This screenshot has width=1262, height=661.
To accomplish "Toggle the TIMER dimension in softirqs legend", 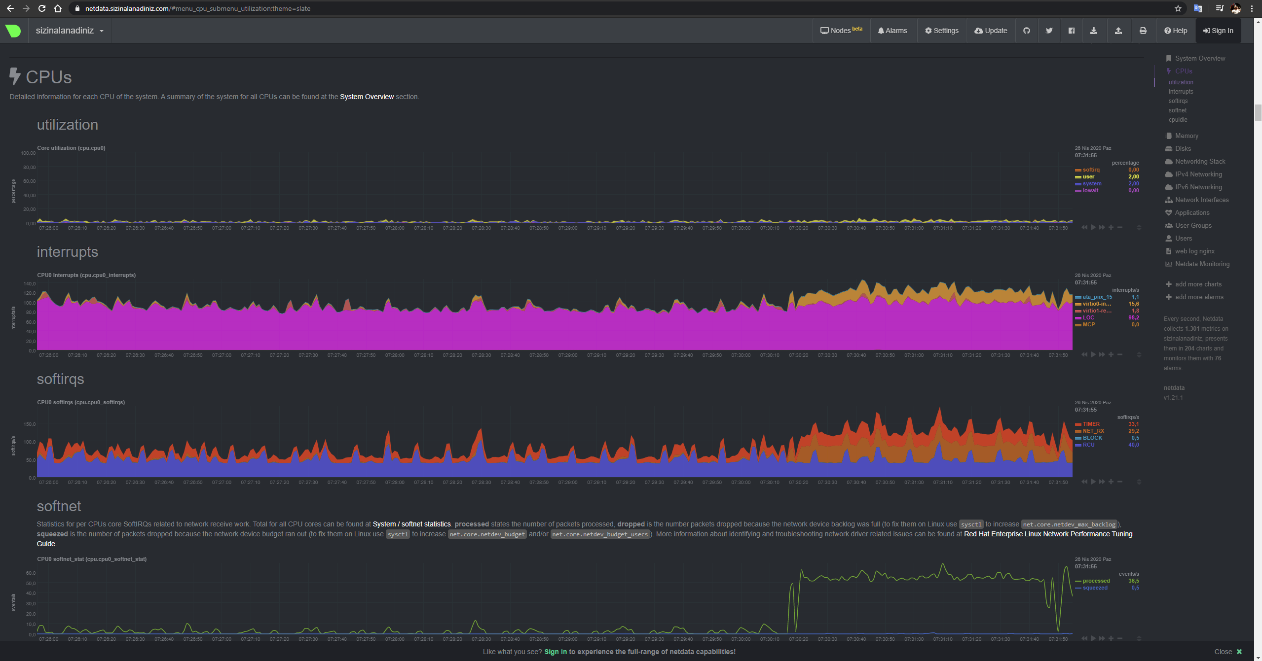I will 1091,424.
